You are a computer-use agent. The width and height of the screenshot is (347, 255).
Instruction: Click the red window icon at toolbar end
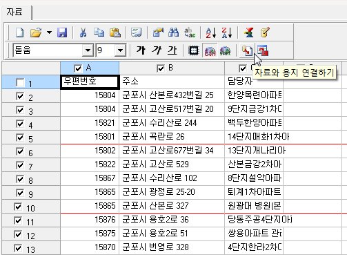(x=263, y=50)
